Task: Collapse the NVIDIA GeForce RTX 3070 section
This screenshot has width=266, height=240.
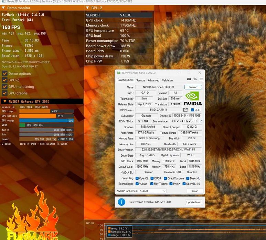Action: [5, 101]
